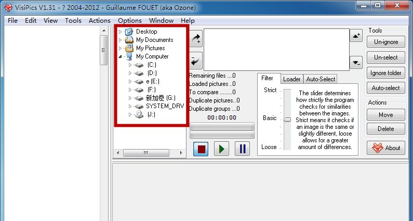The height and width of the screenshot is (221, 413).
Task: Open the Actions menu
Action: coord(100,21)
